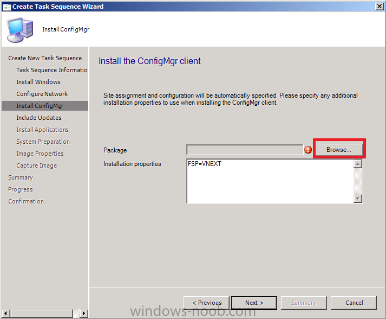Click the computer icon in wizard header
386x319 pixels.
pyautogui.click(x=20, y=30)
